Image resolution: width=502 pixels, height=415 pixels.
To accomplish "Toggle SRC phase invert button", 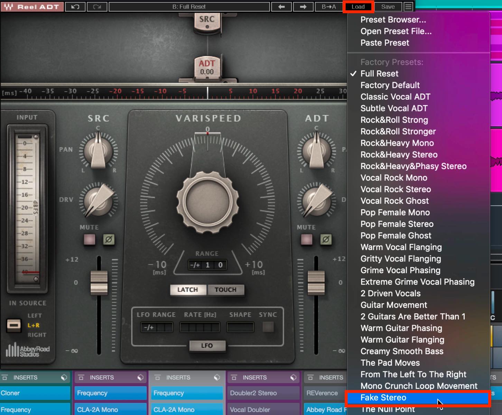I will (x=109, y=239).
